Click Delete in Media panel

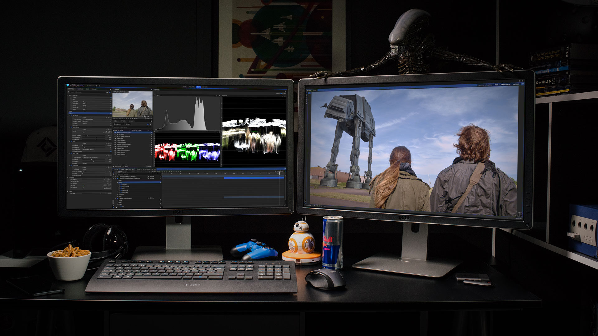[126, 166]
